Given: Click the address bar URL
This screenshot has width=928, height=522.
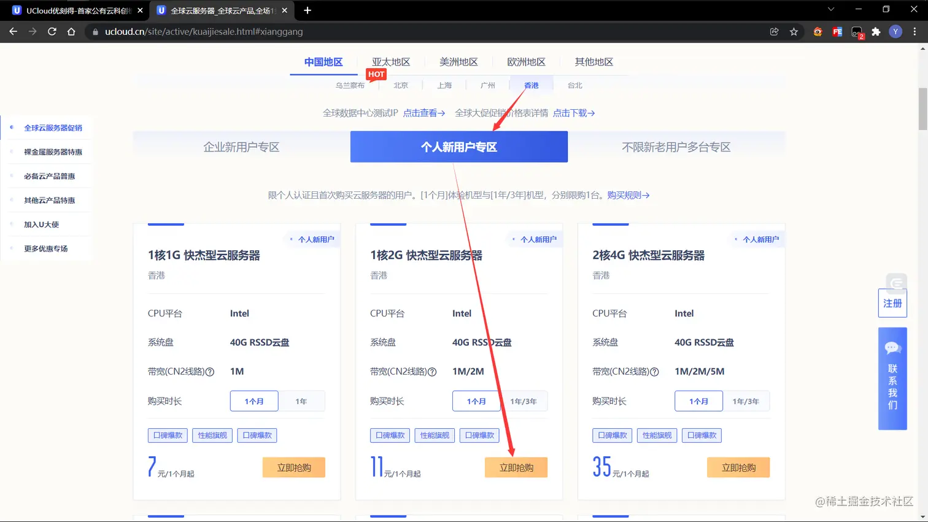Looking at the screenshot, I should pyautogui.click(x=204, y=31).
